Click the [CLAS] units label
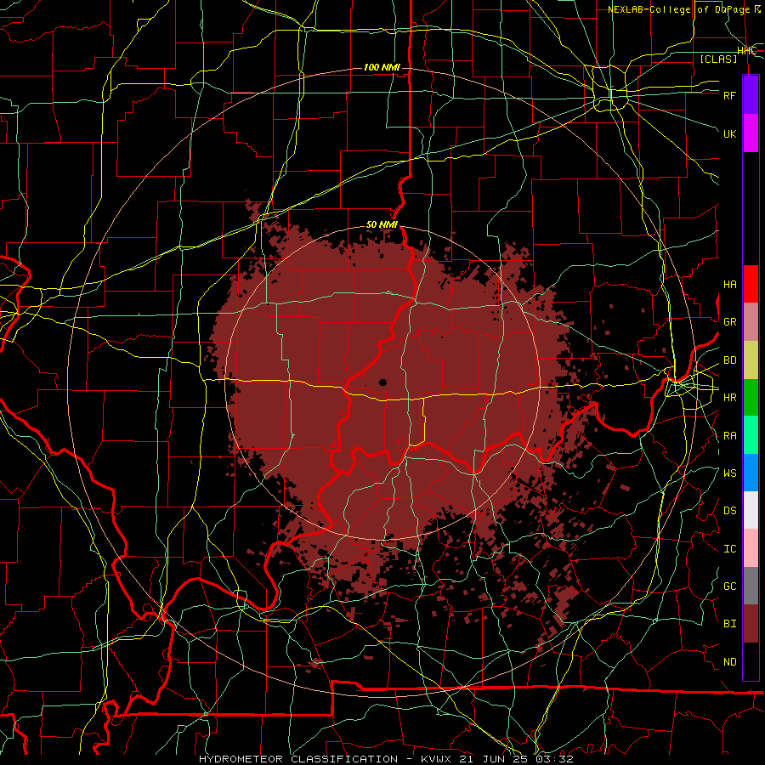Viewport: 765px width, 765px height. 718,59
